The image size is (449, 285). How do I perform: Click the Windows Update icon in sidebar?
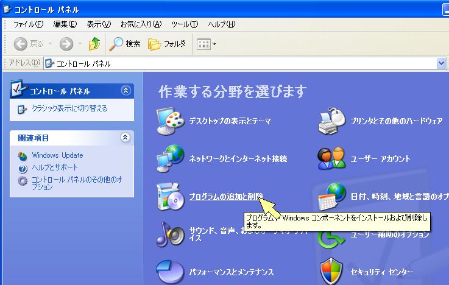point(22,156)
